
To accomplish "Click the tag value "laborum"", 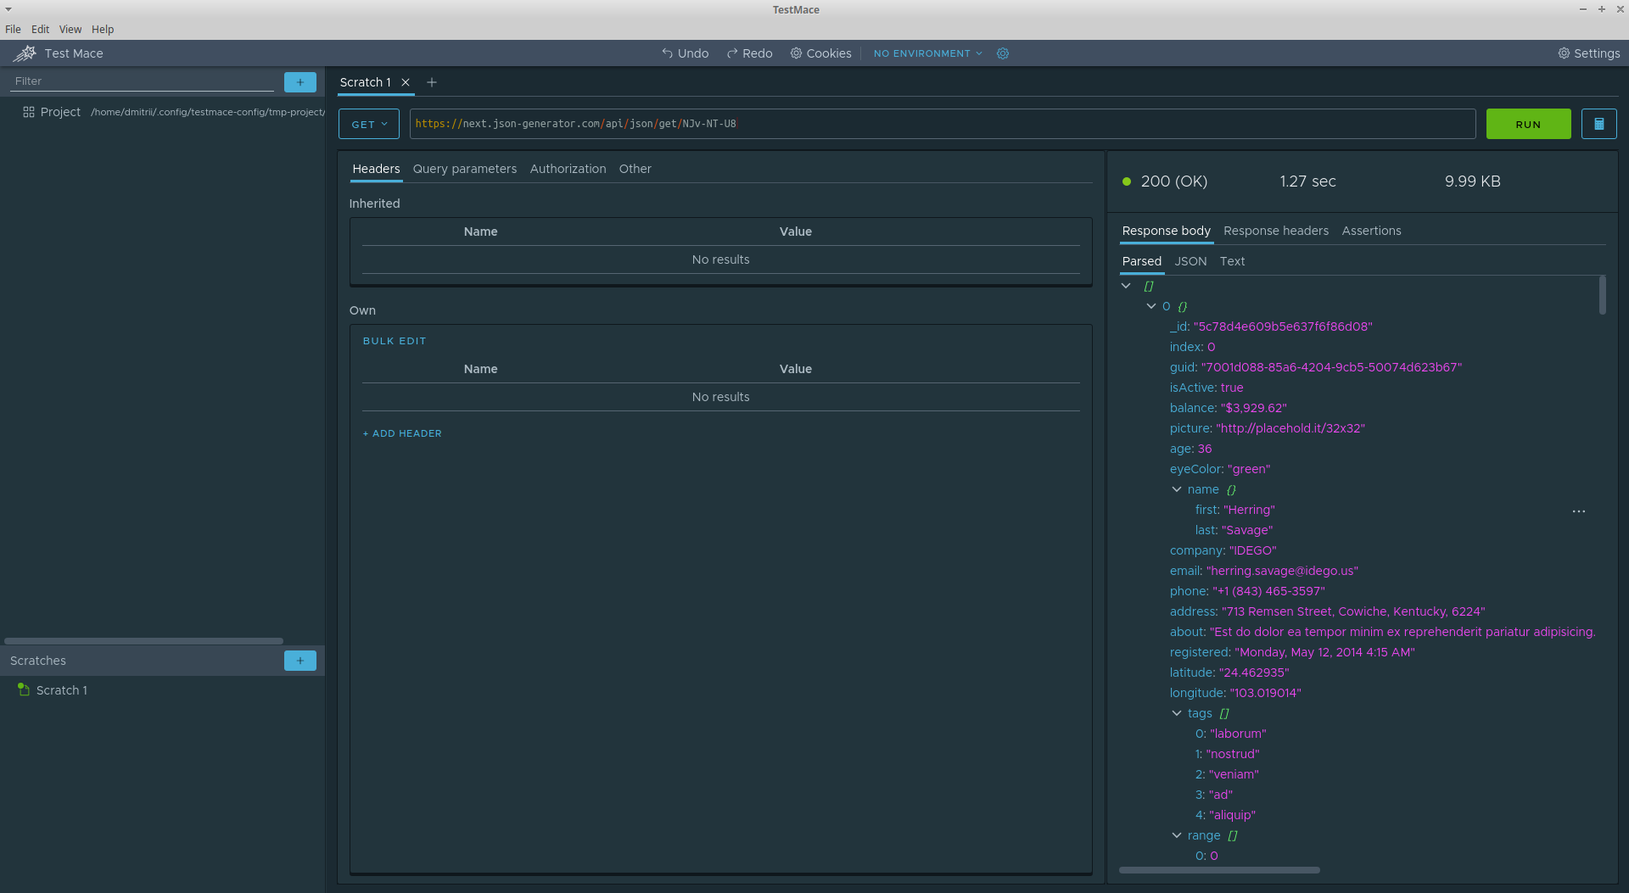I will coord(1238,734).
